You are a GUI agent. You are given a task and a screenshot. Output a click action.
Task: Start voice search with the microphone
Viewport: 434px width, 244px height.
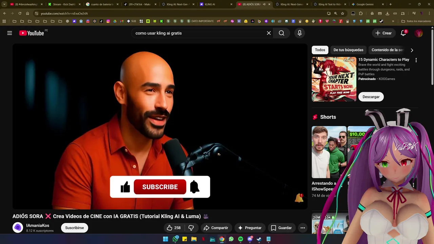pos(299,33)
